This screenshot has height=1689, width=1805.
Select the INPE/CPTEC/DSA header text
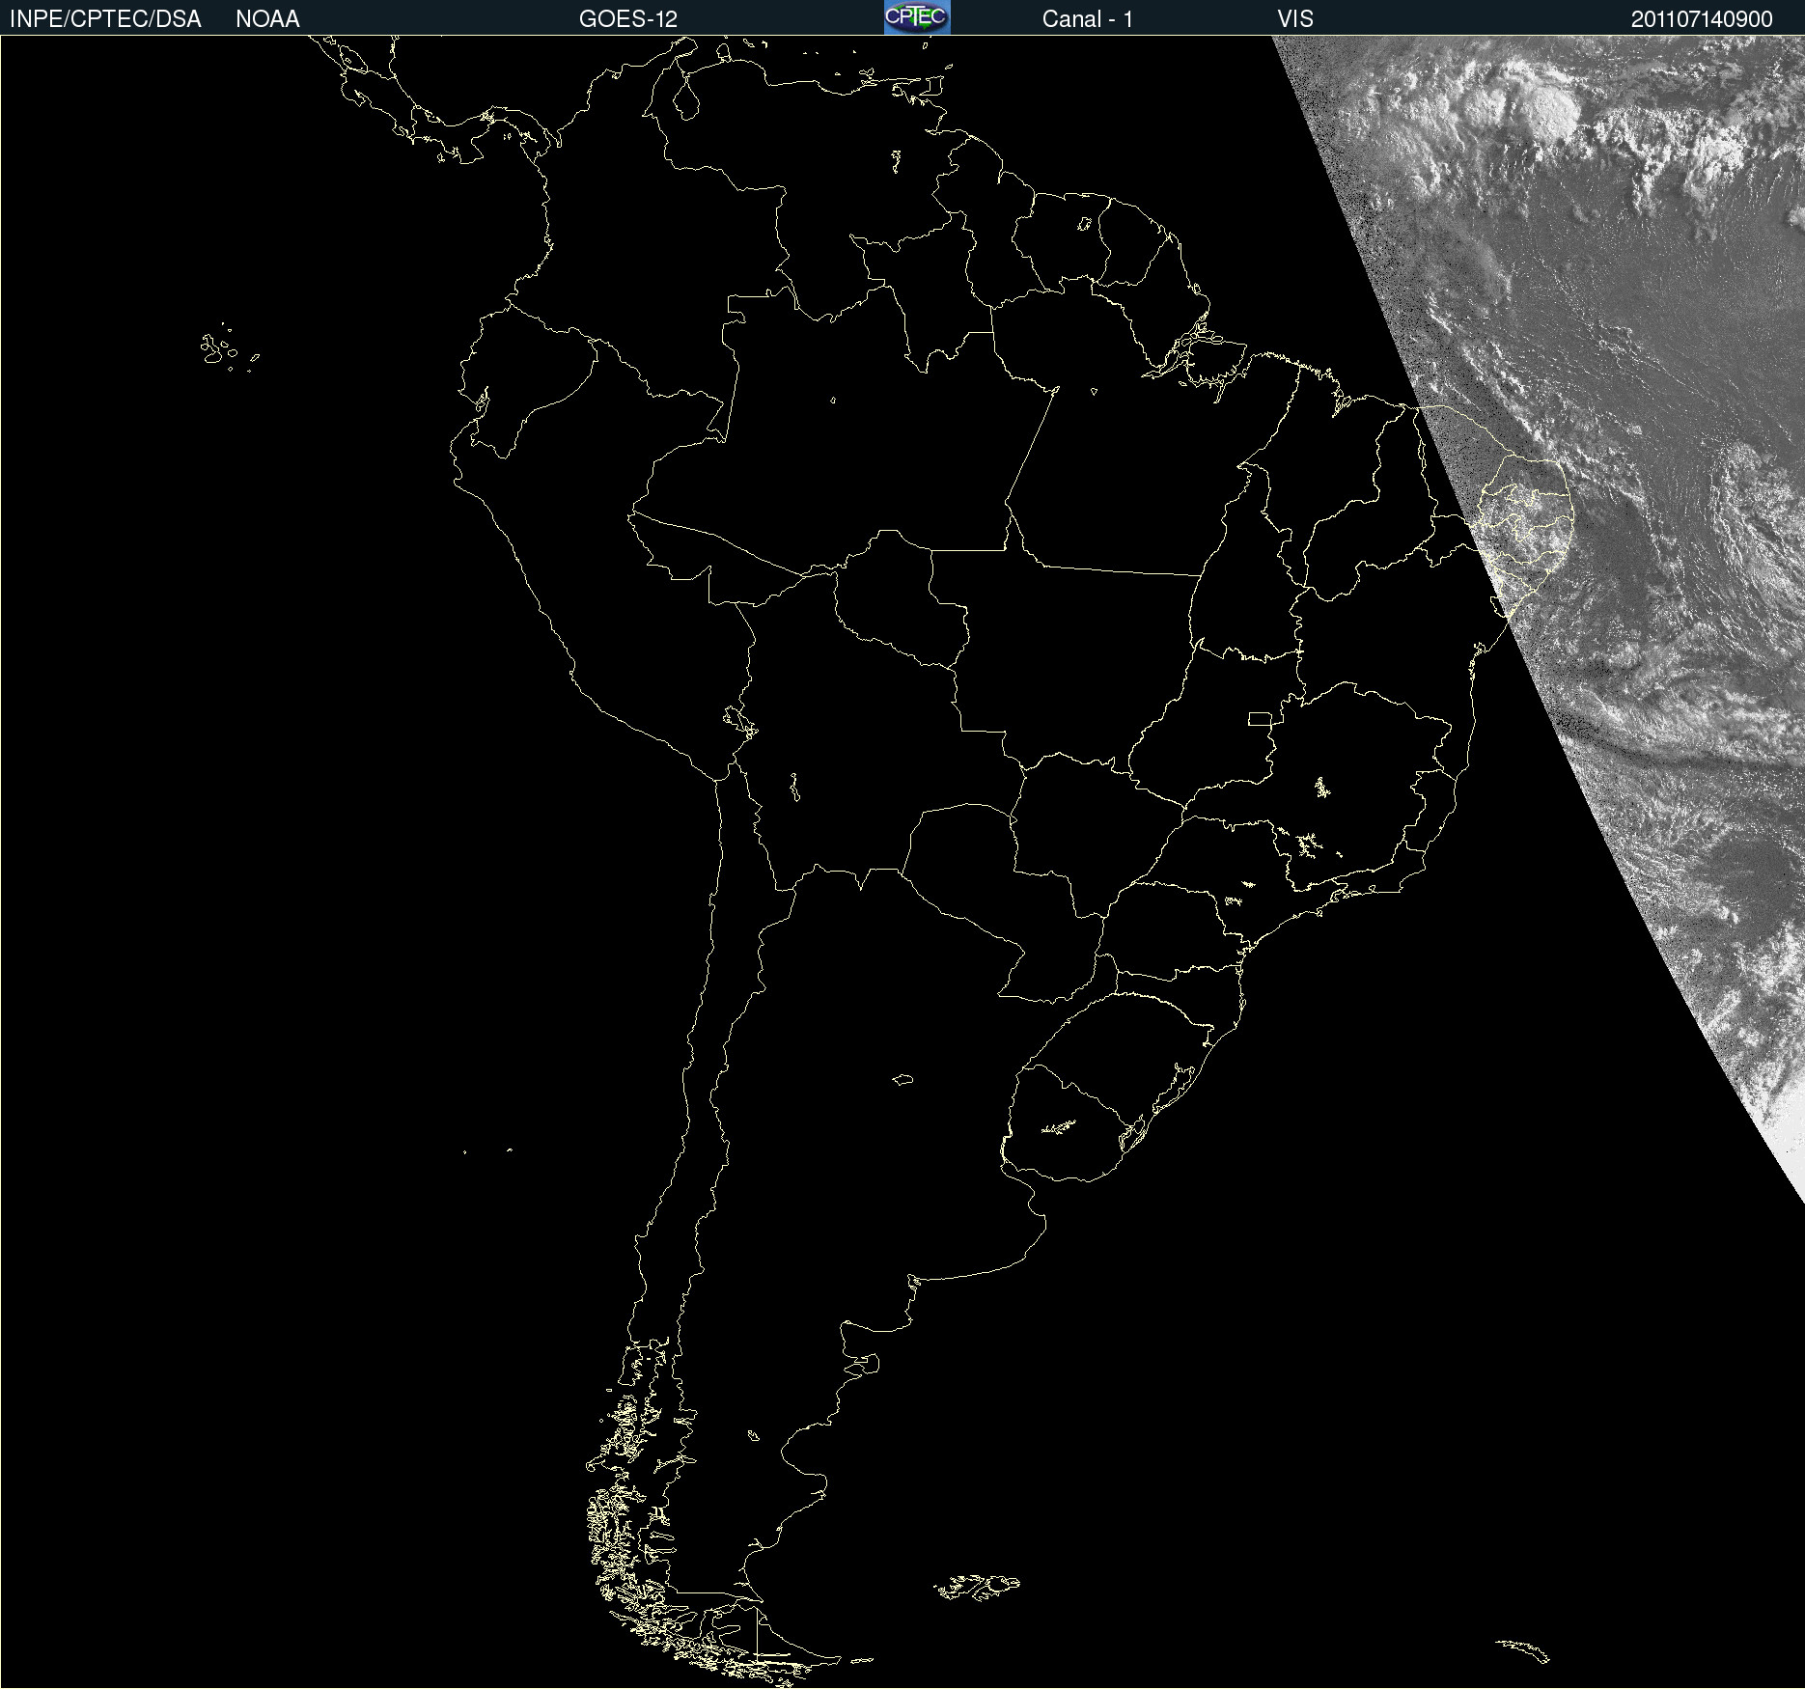tap(105, 19)
